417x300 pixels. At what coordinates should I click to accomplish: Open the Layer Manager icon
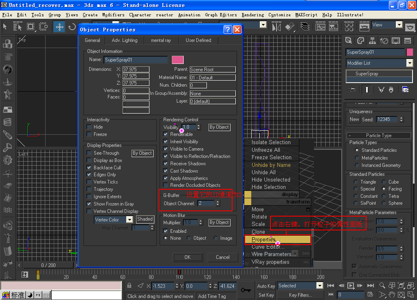pos(305,26)
